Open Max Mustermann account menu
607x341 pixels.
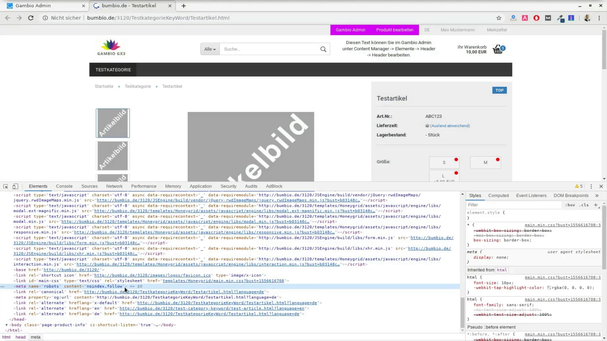457,30
